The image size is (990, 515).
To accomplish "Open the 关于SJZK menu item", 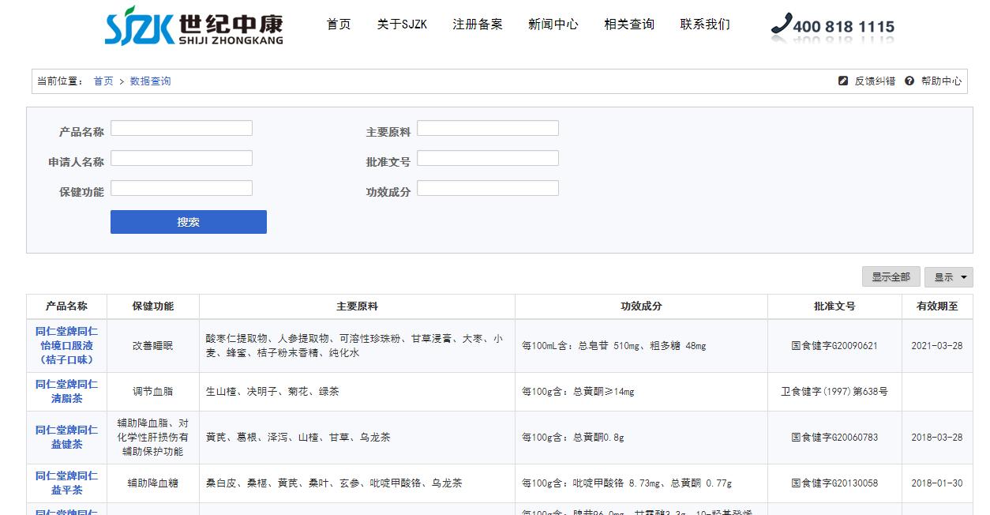I will coord(403,24).
